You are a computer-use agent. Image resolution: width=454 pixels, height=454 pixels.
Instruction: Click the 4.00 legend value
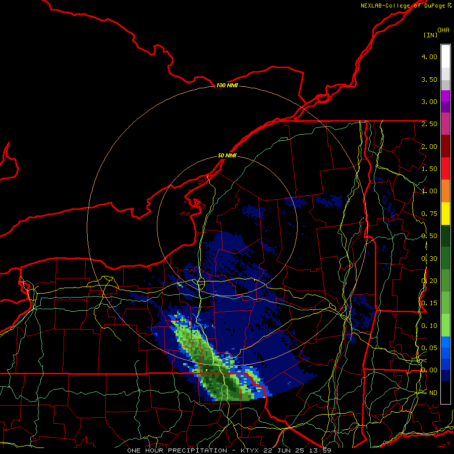pos(429,56)
